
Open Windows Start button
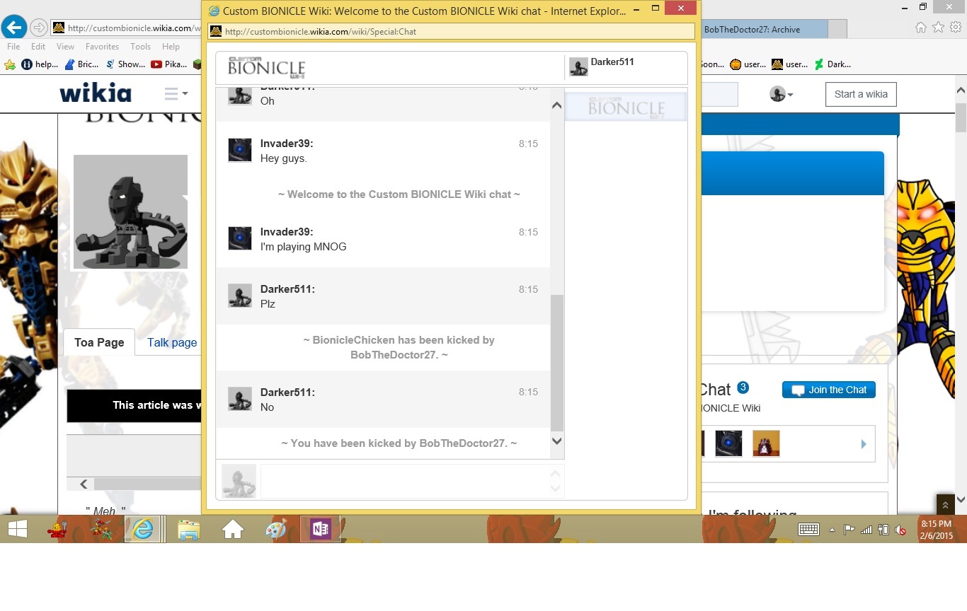18,529
